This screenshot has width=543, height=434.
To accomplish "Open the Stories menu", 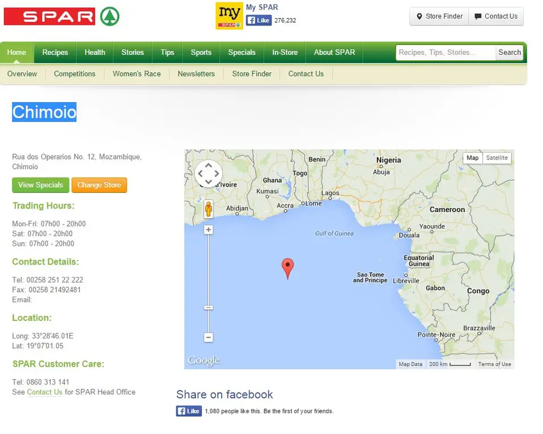I will (132, 52).
